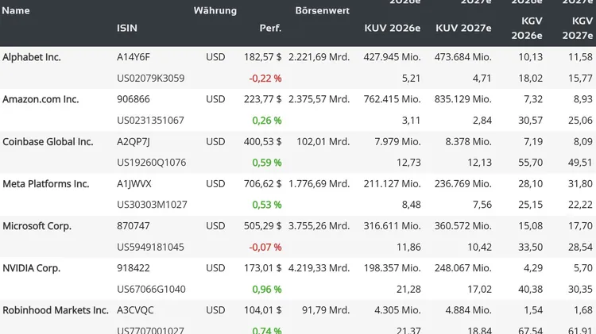
Task: Select market cap 2.221,69 Mrd.
Action: (x=319, y=57)
